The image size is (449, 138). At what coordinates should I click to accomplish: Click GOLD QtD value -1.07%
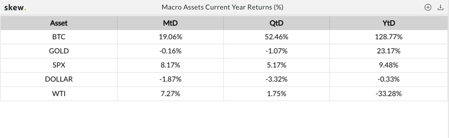[x=277, y=51]
